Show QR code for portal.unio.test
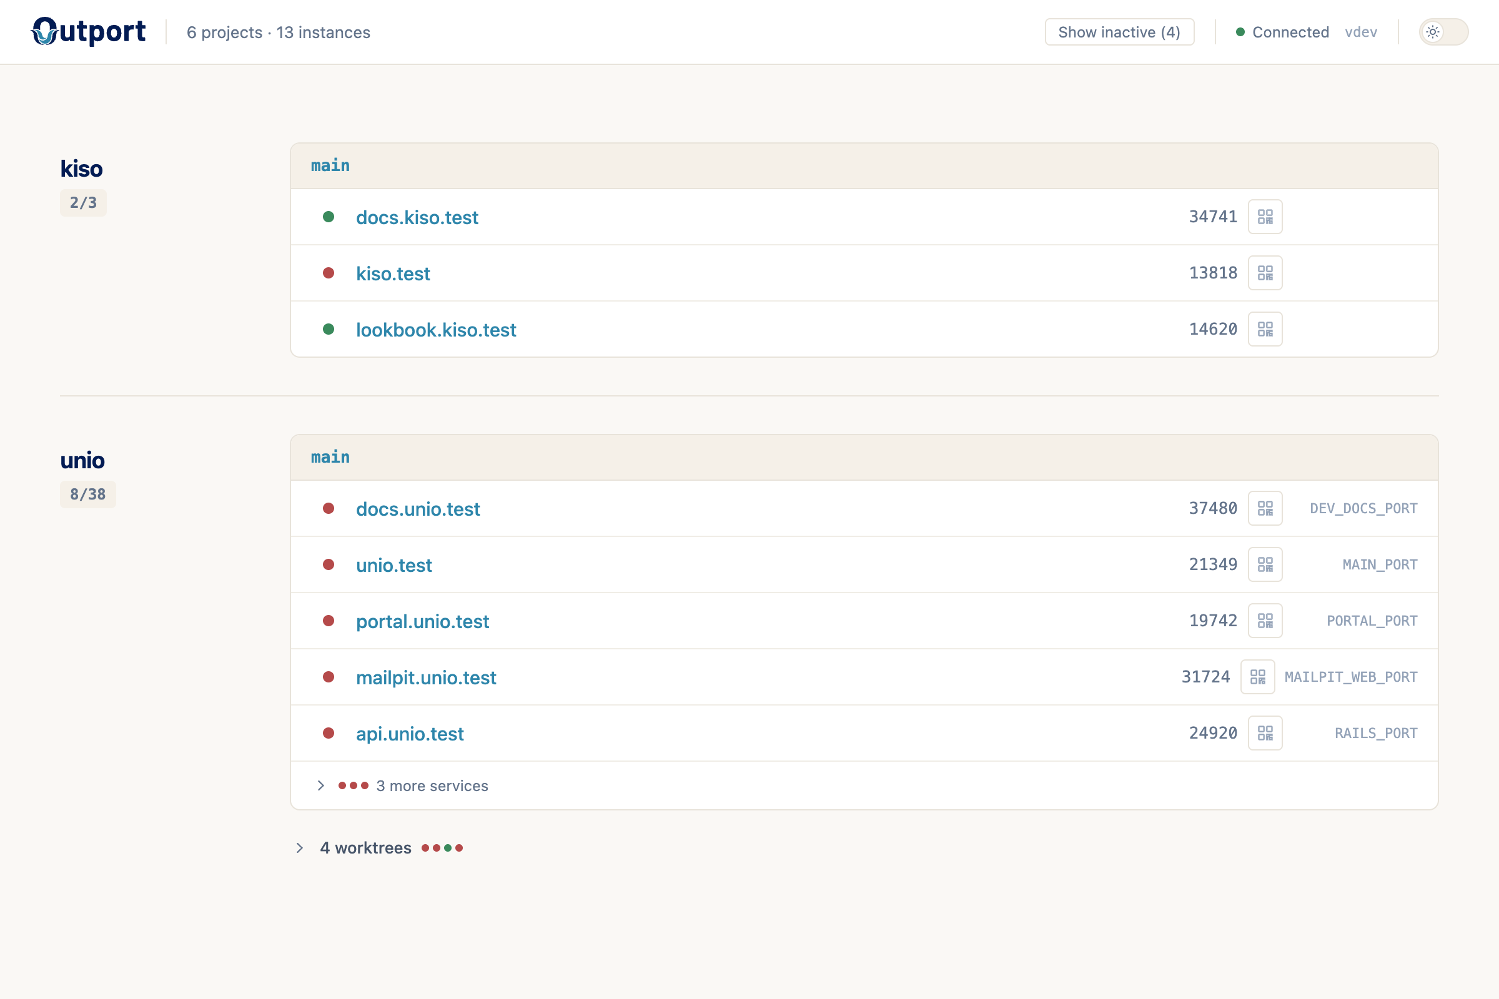This screenshot has width=1499, height=999. pos(1265,621)
